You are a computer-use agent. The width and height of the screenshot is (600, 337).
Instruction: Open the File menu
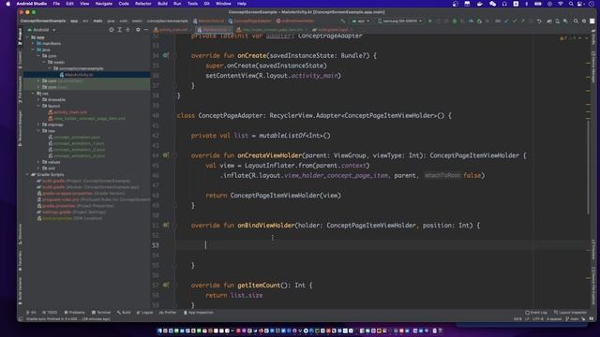pyautogui.click(x=56, y=4)
